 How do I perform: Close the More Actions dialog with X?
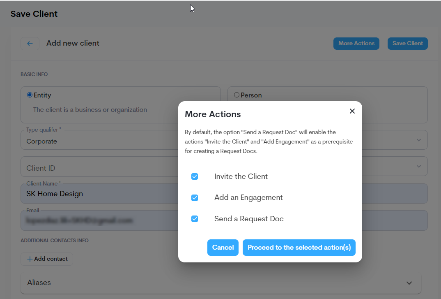352,111
